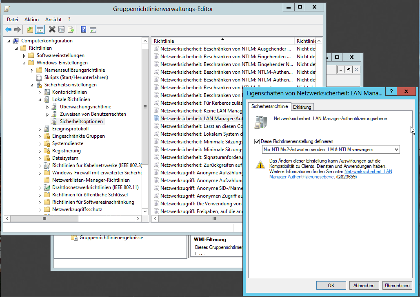
Task: Click the Back navigation arrow
Action: (8, 29)
